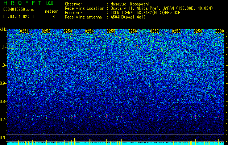The image size is (228, 145).
Task: Click the ICOM IC-575 receiver text
Action: click(x=146, y=13)
